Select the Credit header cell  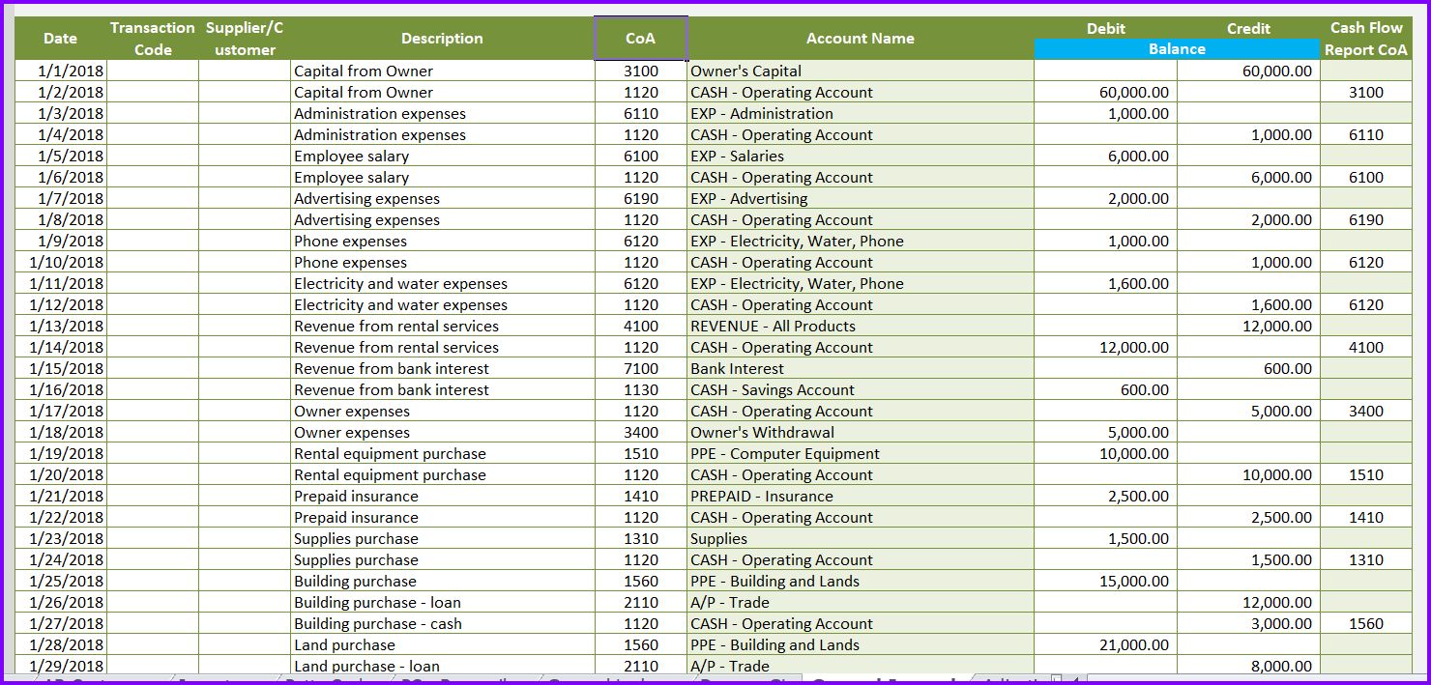1248,28
